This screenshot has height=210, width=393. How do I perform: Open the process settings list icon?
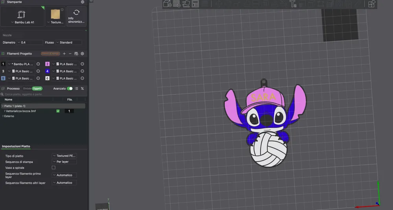tap(77, 88)
